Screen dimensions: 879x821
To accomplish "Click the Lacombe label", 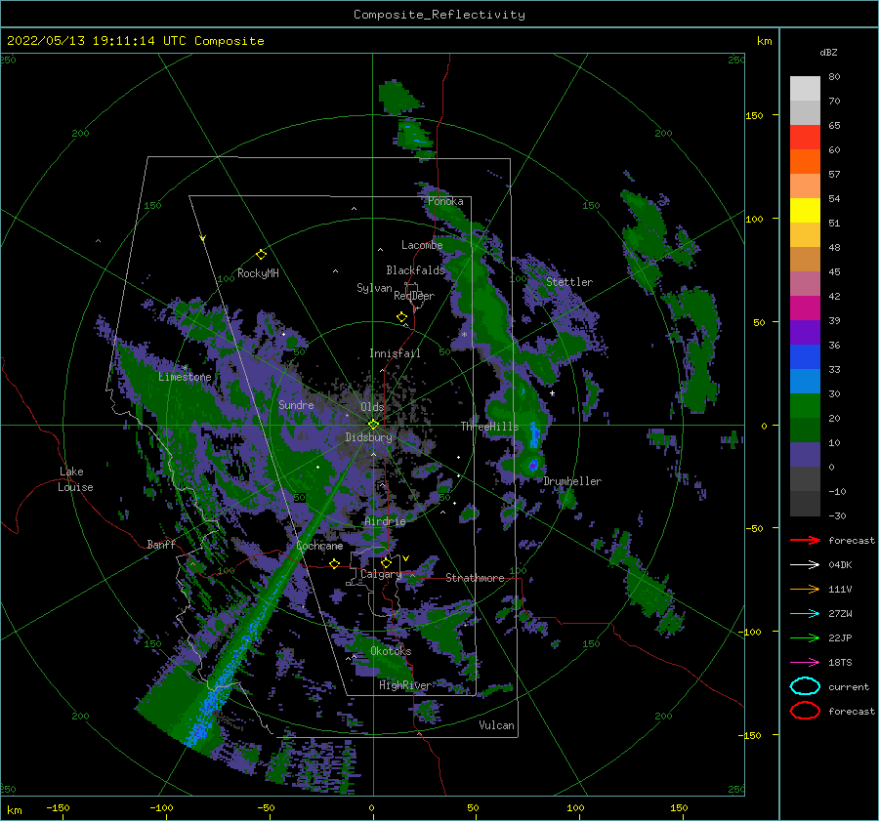I will click(422, 245).
